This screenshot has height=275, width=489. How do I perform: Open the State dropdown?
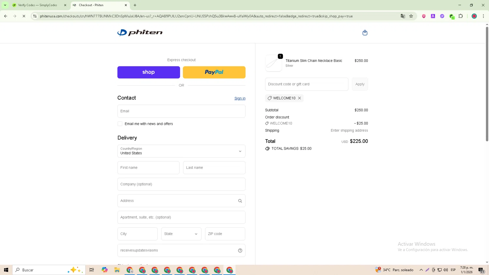click(181, 234)
